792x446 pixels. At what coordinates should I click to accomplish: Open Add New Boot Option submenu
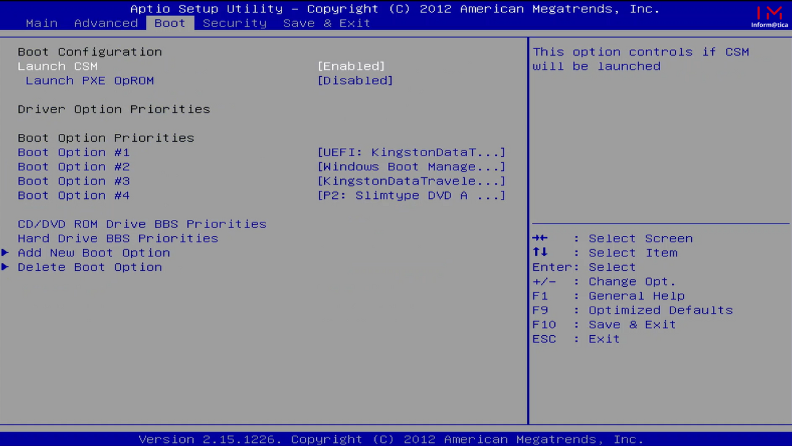coord(93,253)
